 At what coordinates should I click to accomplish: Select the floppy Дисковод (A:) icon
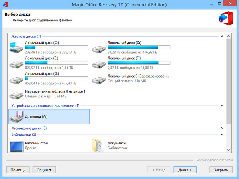point(16,117)
